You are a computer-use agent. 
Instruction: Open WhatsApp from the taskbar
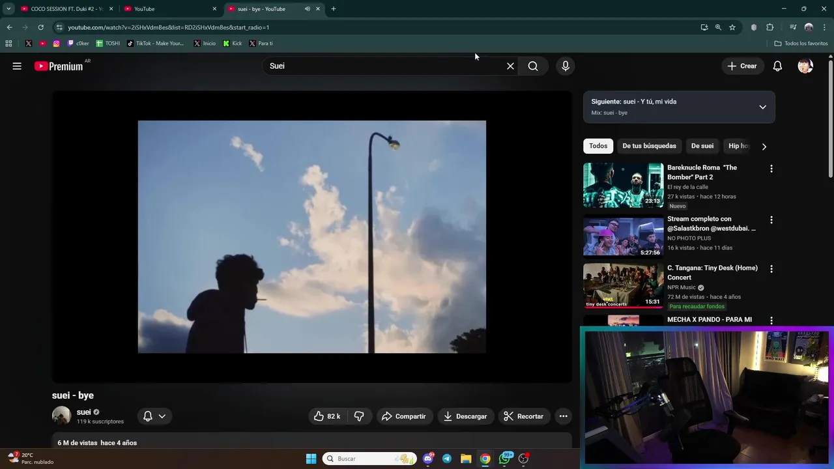click(505, 459)
